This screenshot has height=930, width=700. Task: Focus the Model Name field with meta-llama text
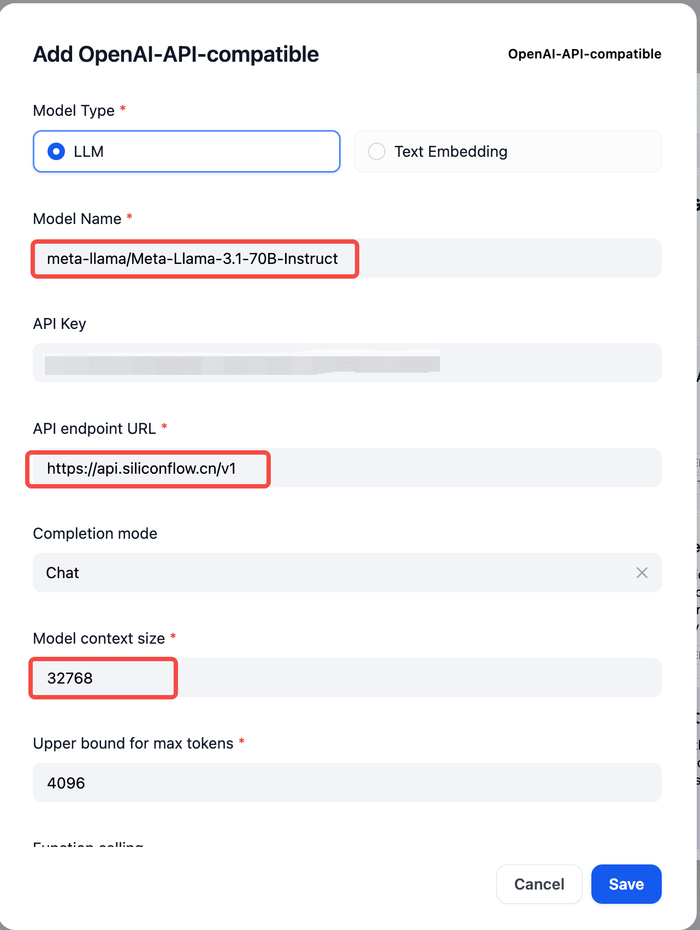pos(347,258)
